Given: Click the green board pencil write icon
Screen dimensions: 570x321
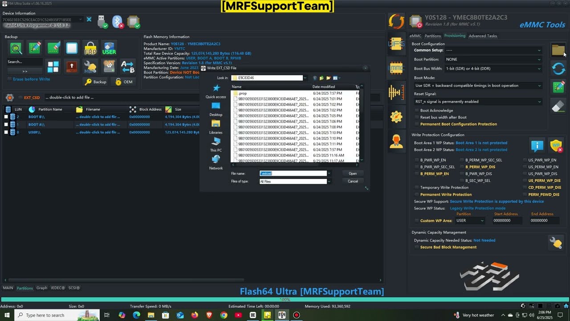Looking at the screenshot, I should coord(35,48).
